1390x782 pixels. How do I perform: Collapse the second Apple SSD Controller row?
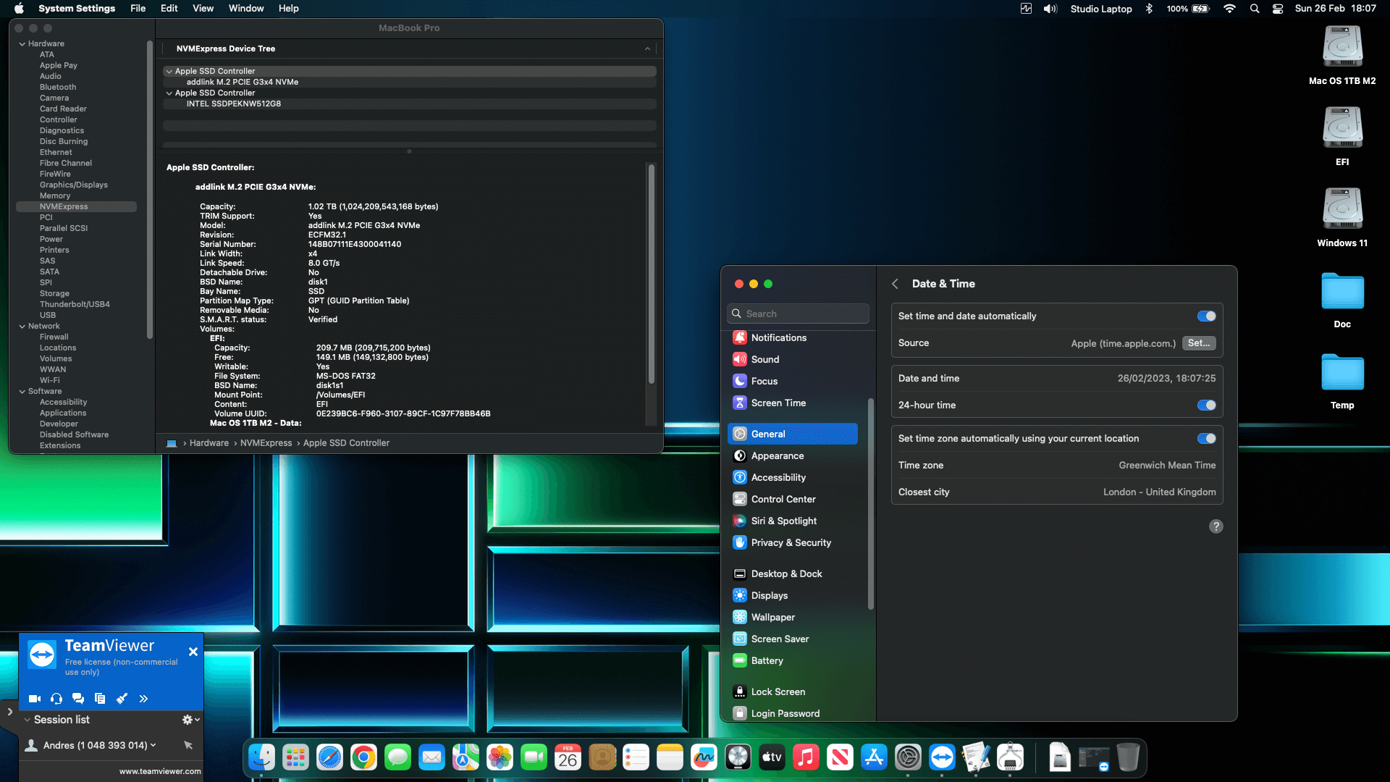coord(169,93)
